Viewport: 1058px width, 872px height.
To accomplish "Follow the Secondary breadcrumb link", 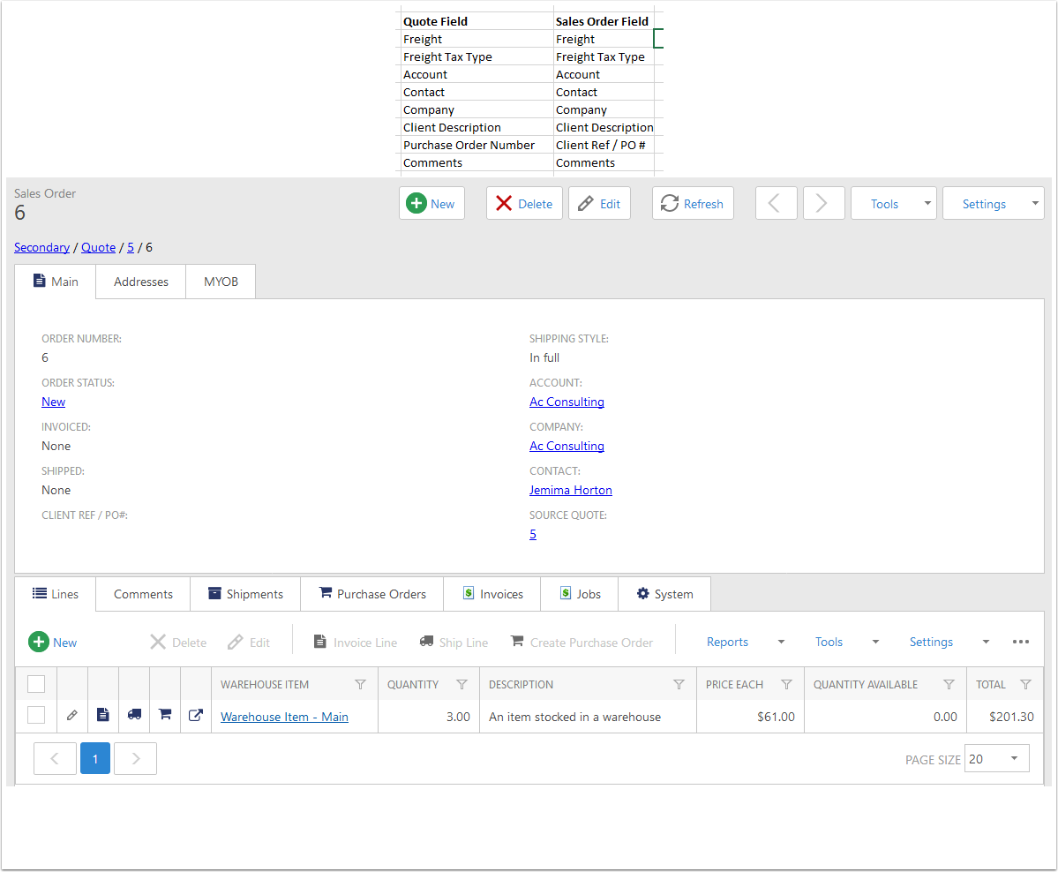I will pos(41,247).
